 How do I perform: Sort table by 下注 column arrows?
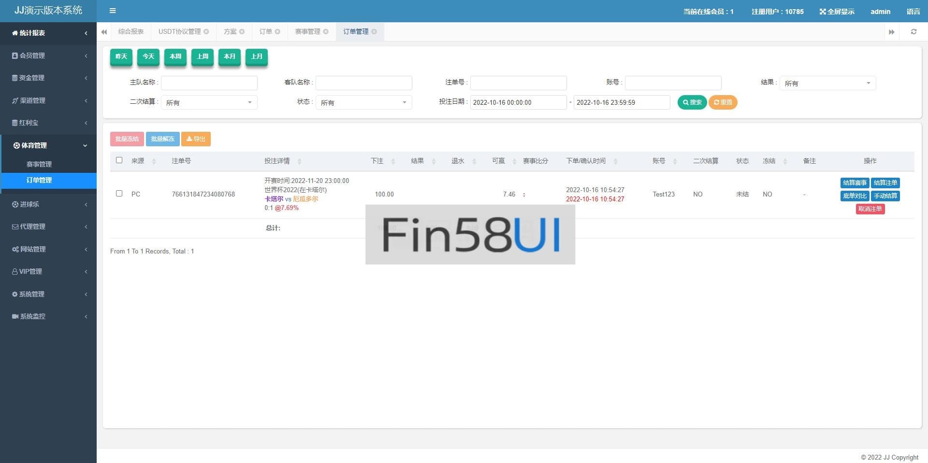tap(393, 161)
